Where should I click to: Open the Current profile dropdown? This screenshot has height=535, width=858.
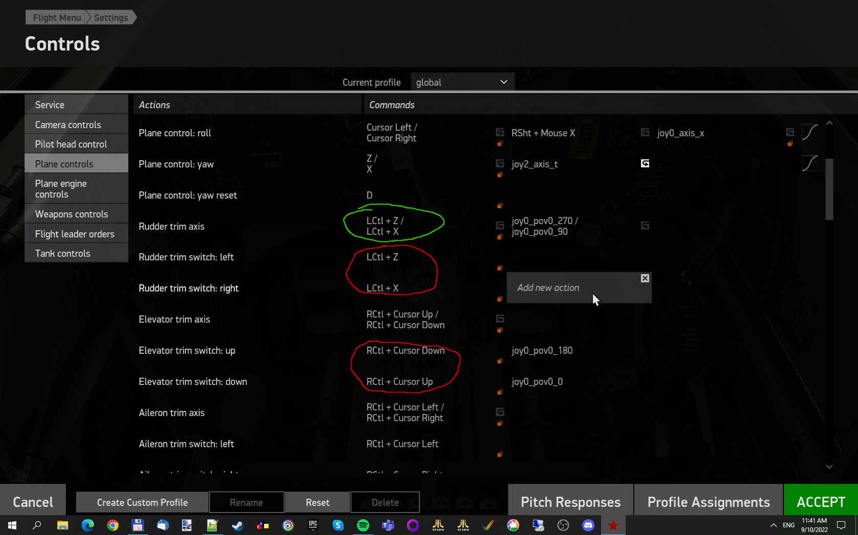462,82
